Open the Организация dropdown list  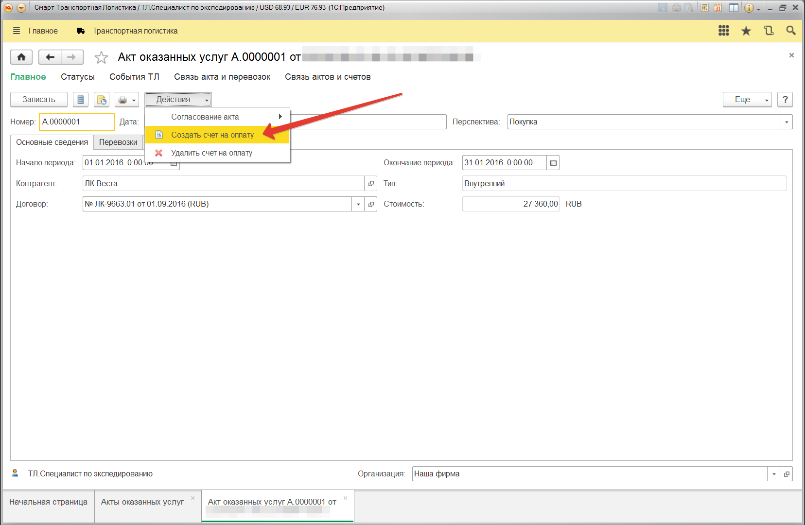(x=774, y=473)
